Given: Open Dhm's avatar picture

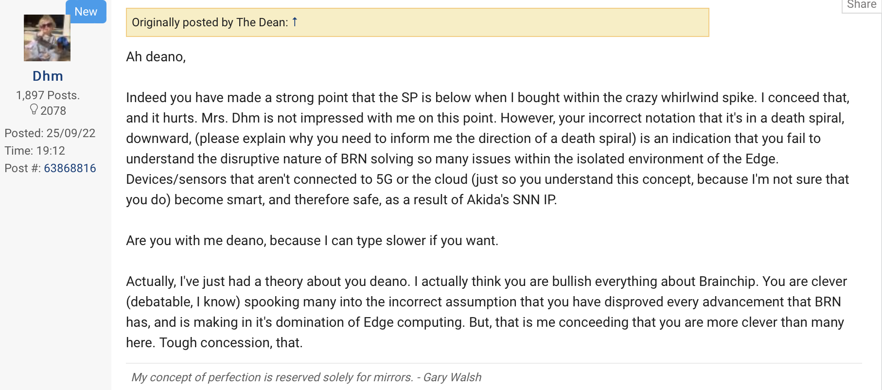Looking at the screenshot, I should point(47,38).
